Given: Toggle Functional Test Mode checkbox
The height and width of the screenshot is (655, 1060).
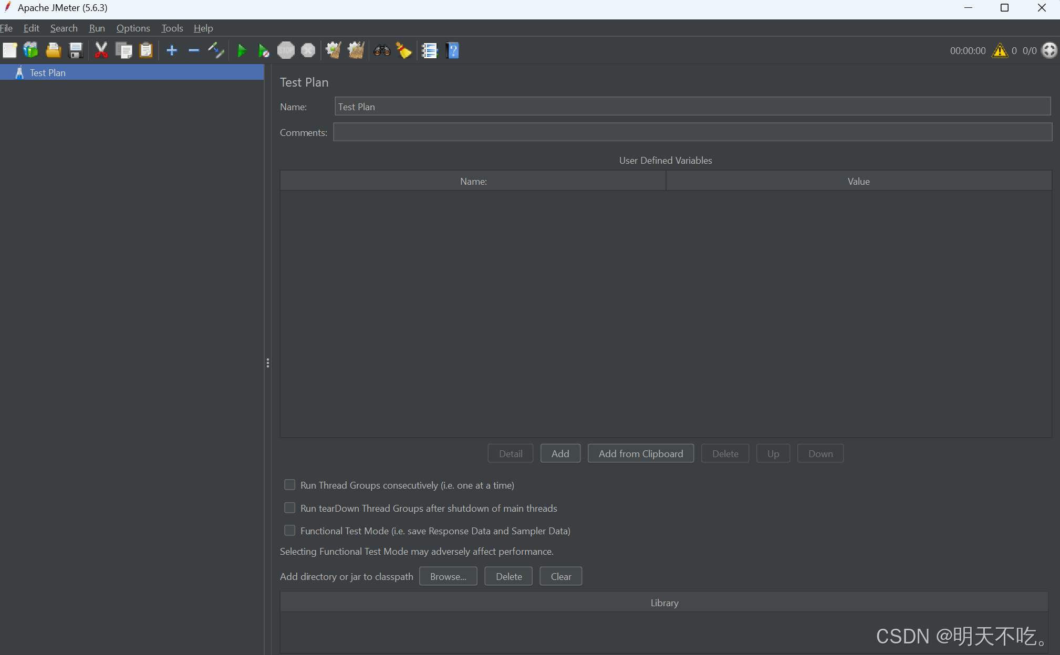Looking at the screenshot, I should [289, 530].
